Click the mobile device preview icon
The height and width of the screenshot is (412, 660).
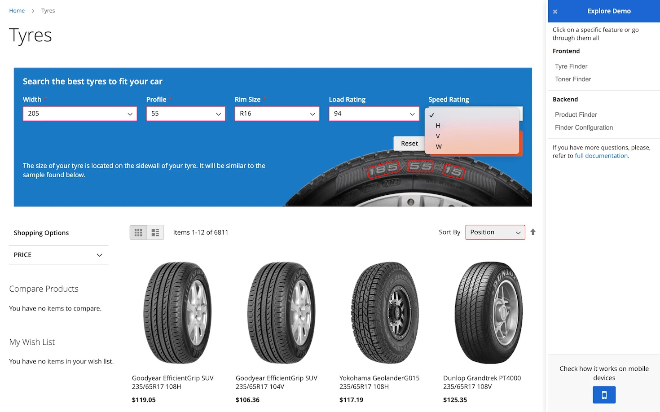[604, 395]
